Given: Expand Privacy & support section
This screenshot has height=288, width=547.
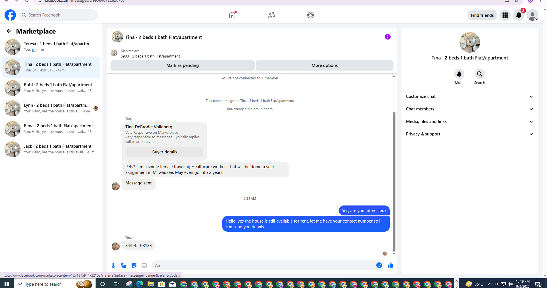Looking at the screenshot, I should (x=470, y=134).
